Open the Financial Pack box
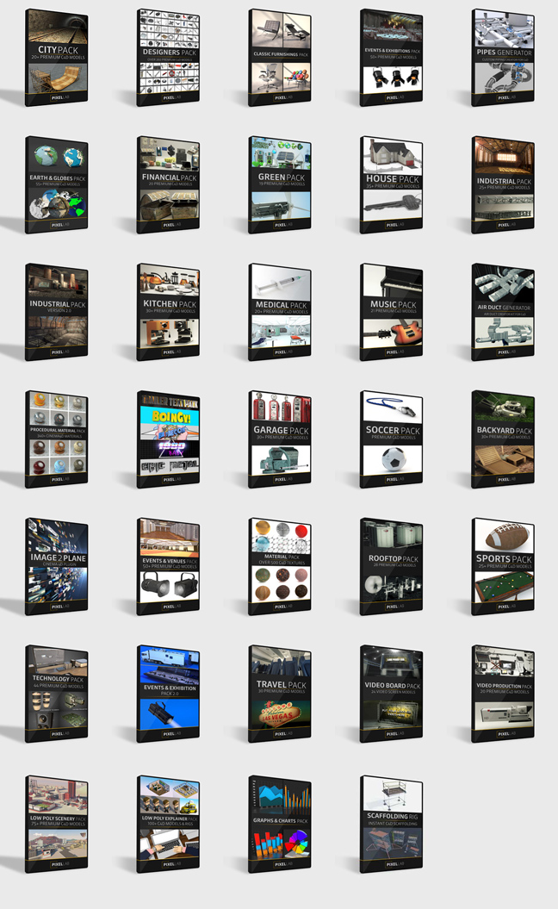Screen dimensions: 558x909 pos(169,184)
